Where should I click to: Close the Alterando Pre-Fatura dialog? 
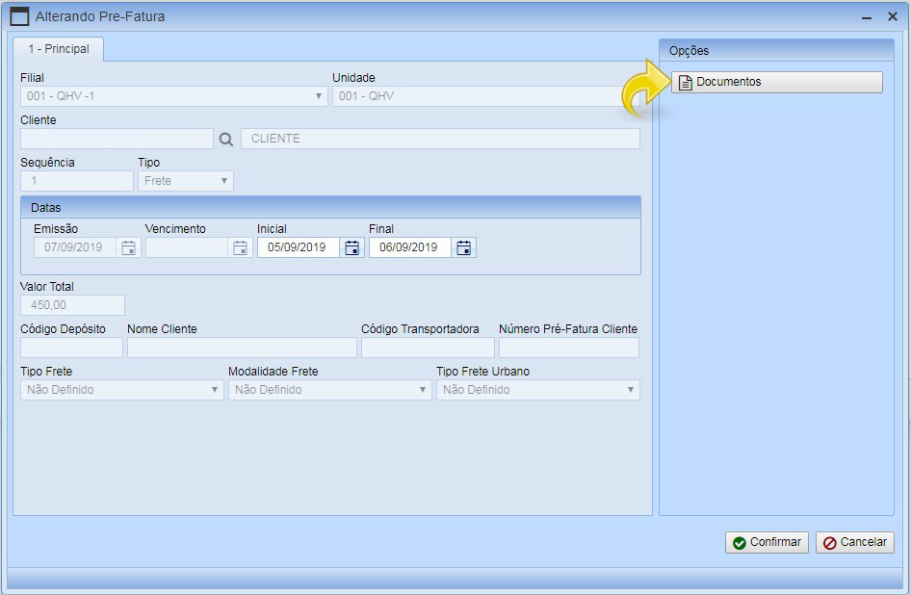click(892, 16)
